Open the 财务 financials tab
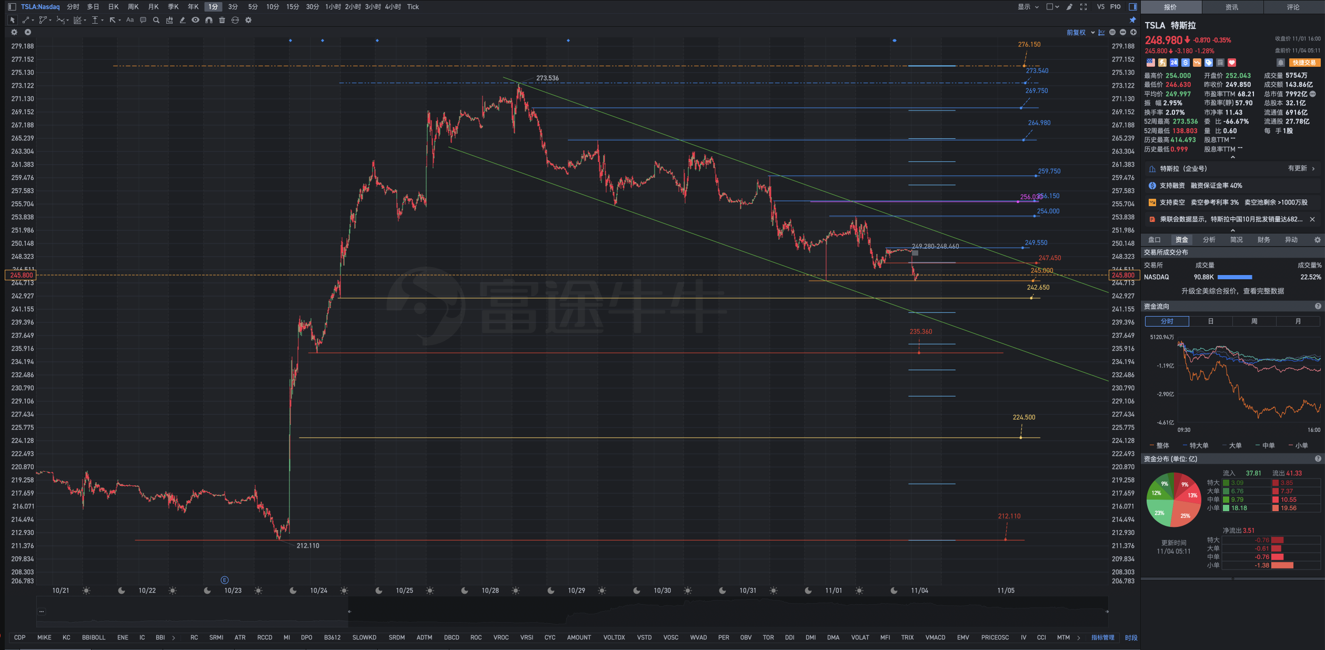 1264,240
